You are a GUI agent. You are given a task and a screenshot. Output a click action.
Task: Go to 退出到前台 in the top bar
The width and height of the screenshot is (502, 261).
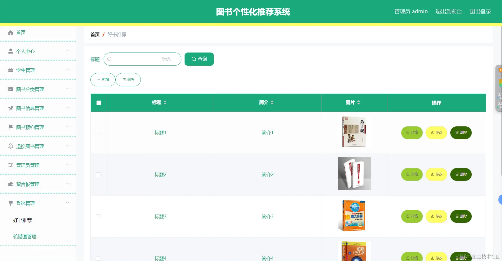point(449,11)
